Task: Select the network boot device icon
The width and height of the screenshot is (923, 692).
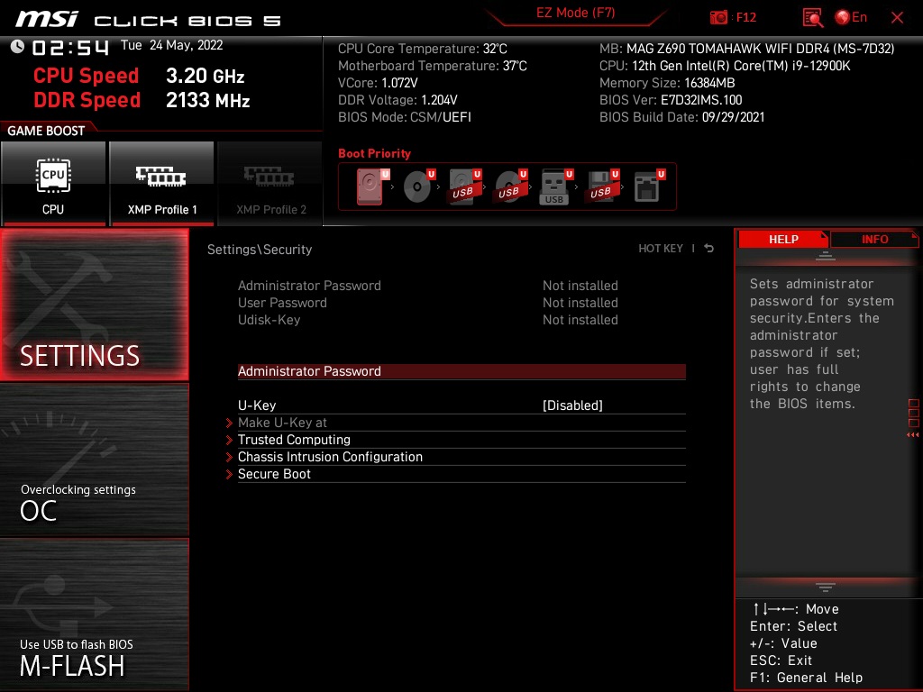Action: point(649,187)
